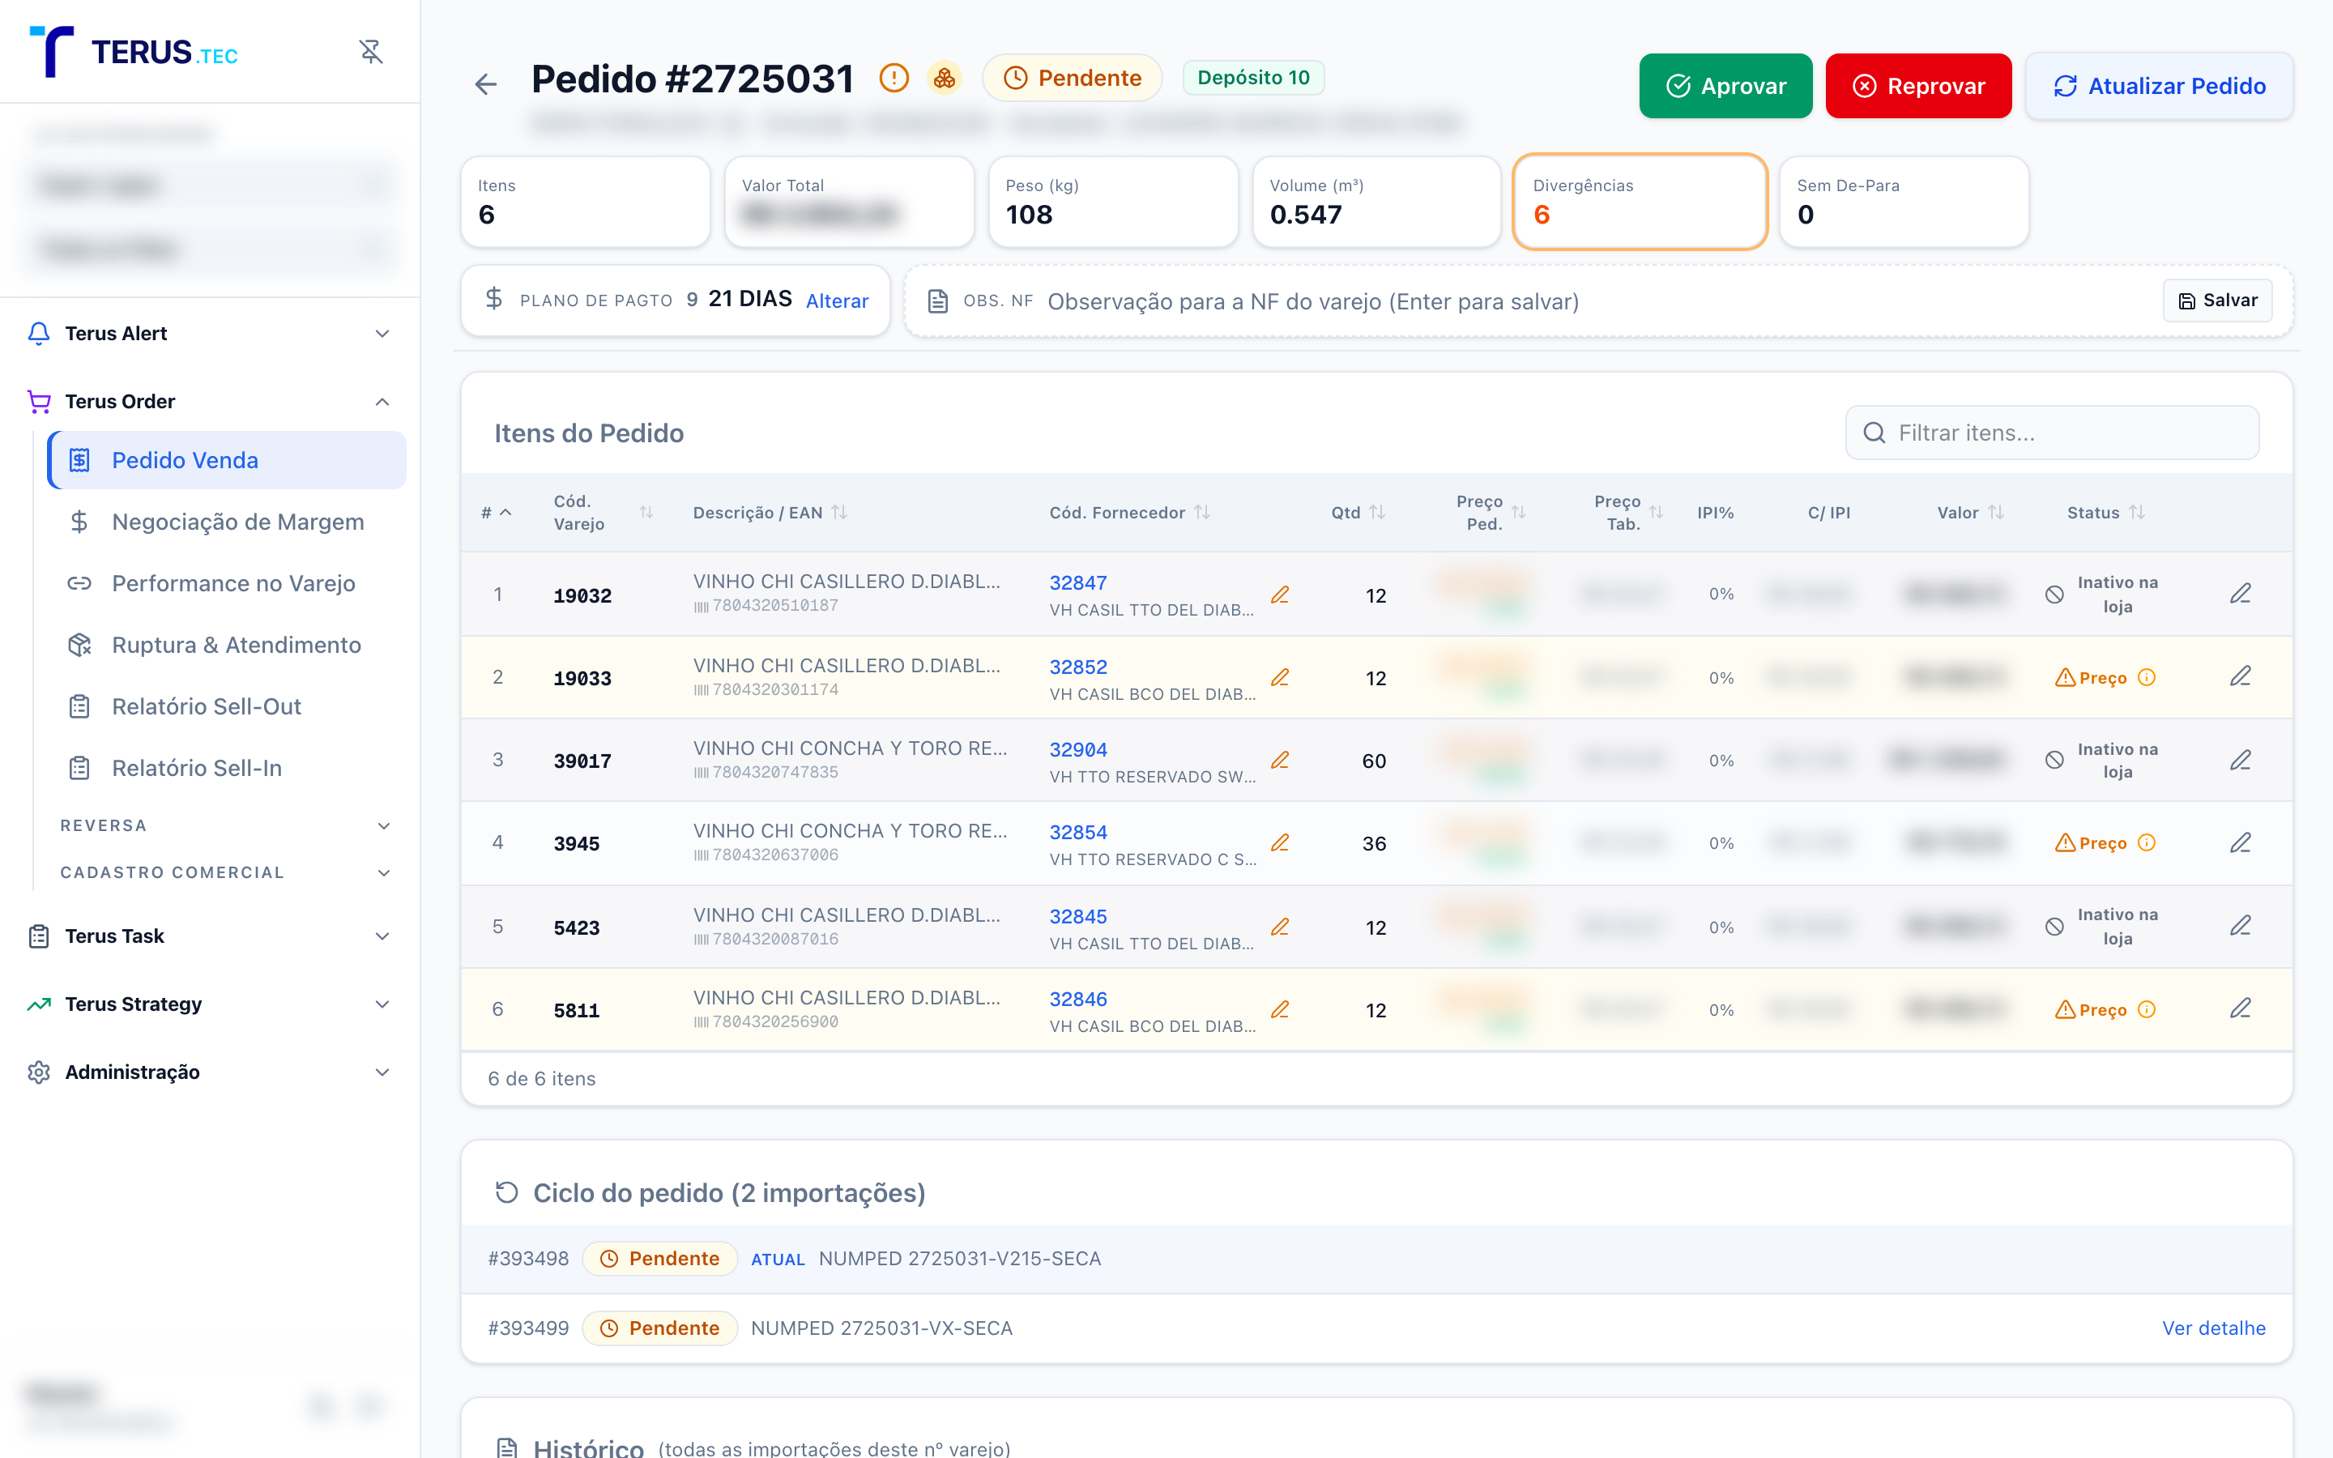Expand the CADASTRO COMERCIAL section
The image size is (2333, 1458).
(x=225, y=874)
